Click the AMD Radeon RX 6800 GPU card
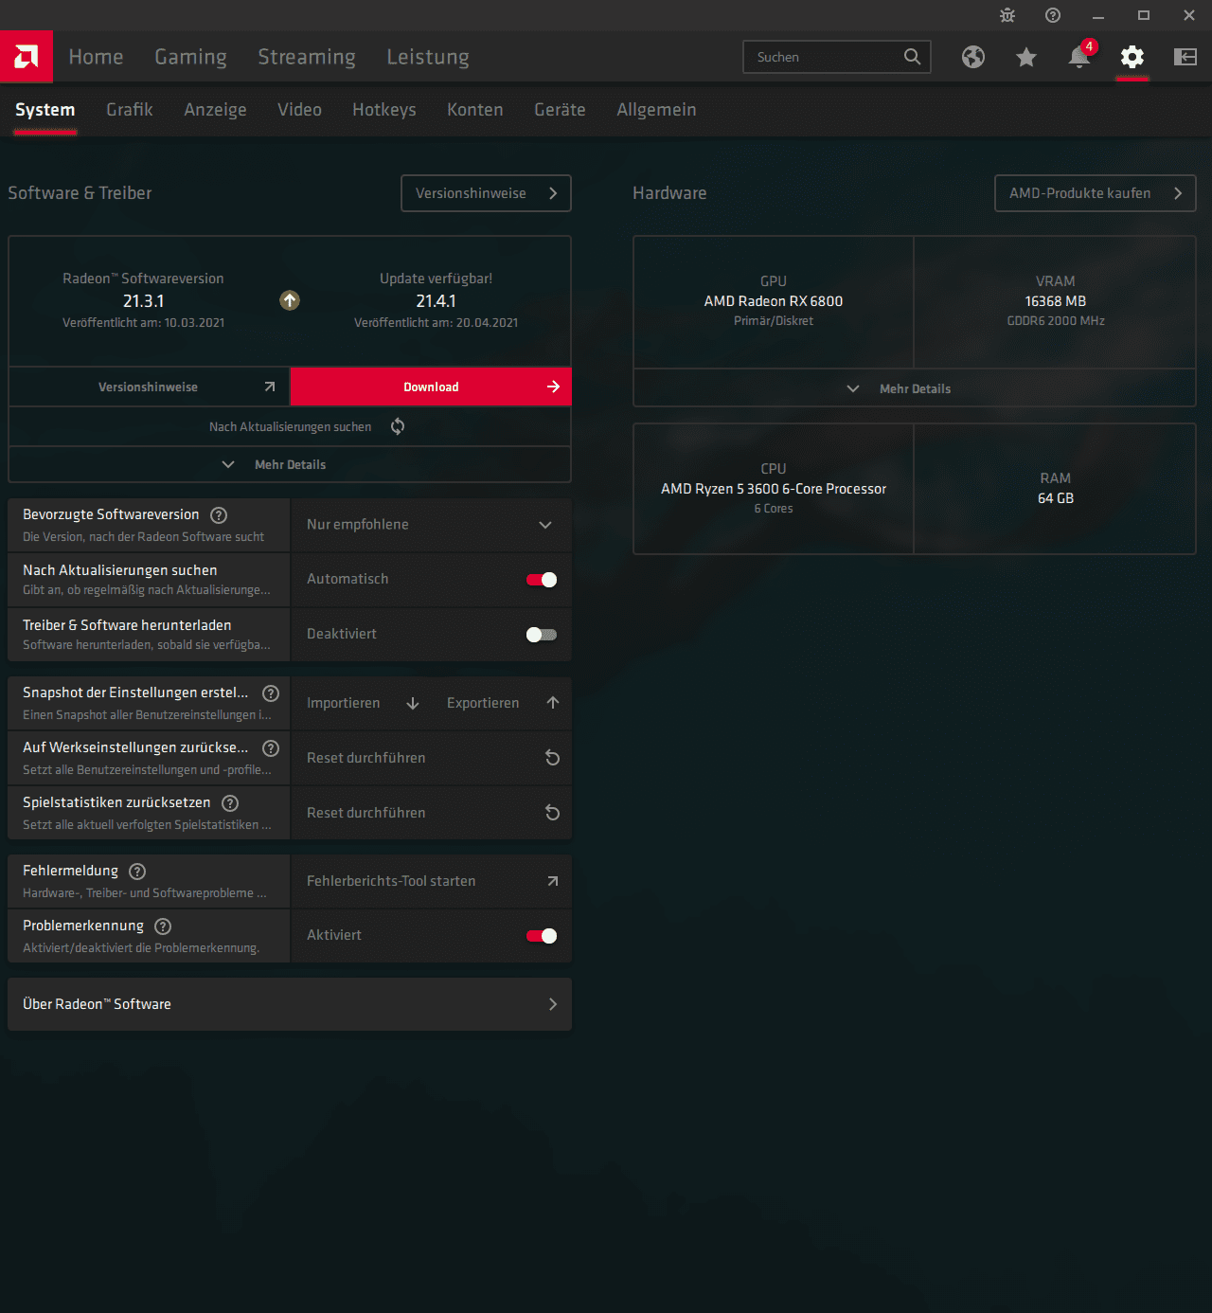 tap(774, 301)
